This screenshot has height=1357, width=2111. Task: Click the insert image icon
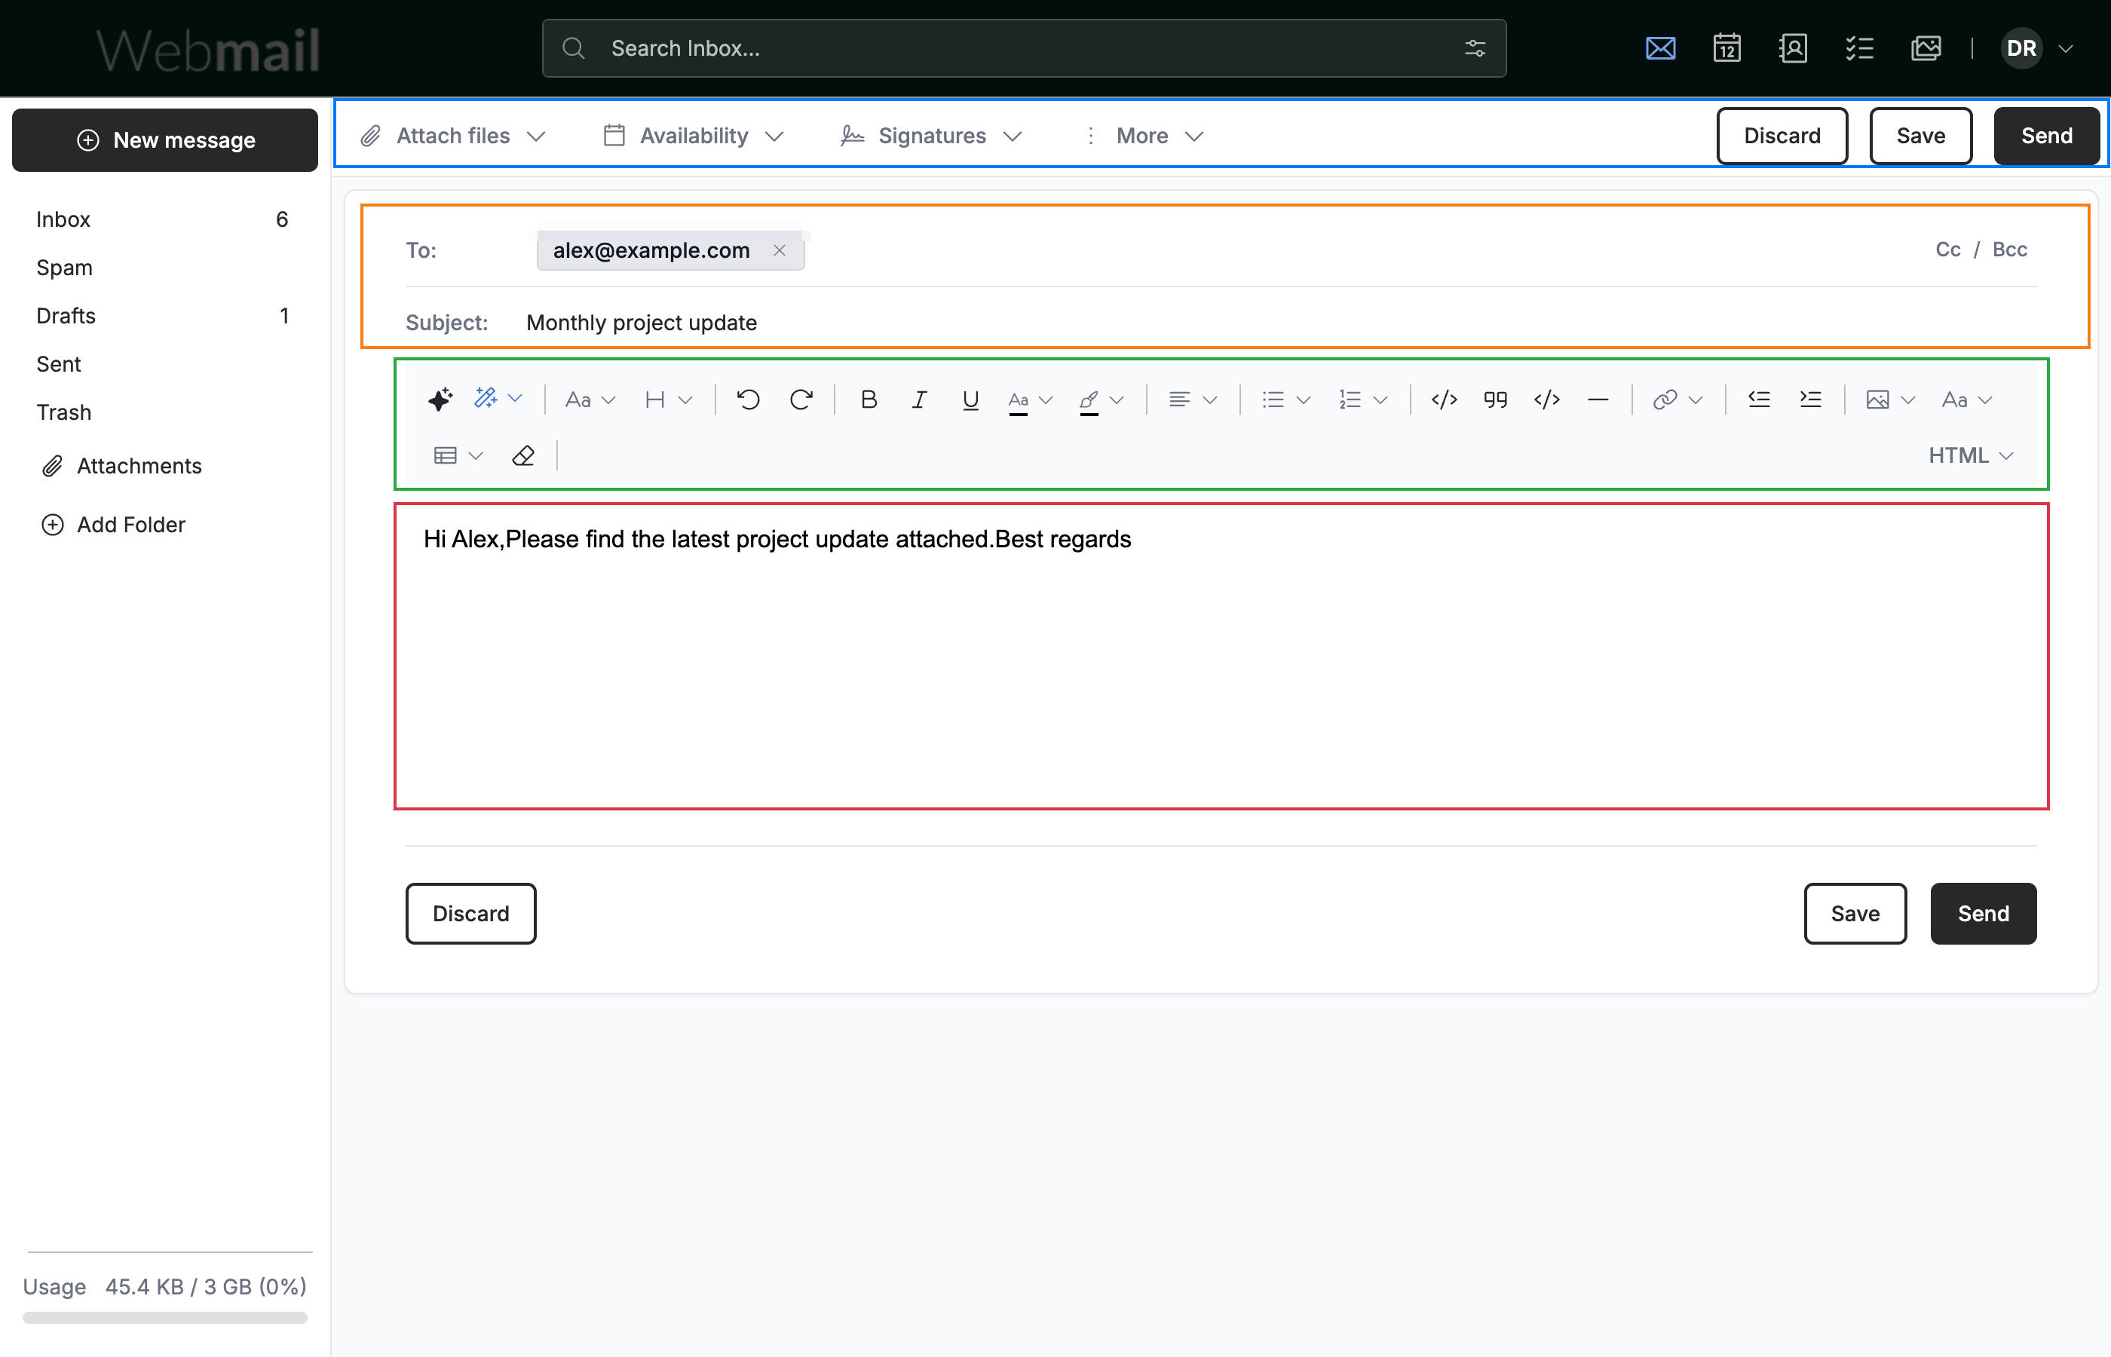point(1877,400)
